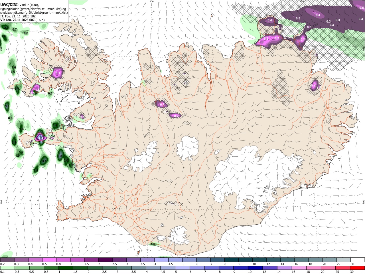Click the 'slydda/snjókoma' snow legend description line
Viewport: 365px width, 274px height.
click(34, 13)
